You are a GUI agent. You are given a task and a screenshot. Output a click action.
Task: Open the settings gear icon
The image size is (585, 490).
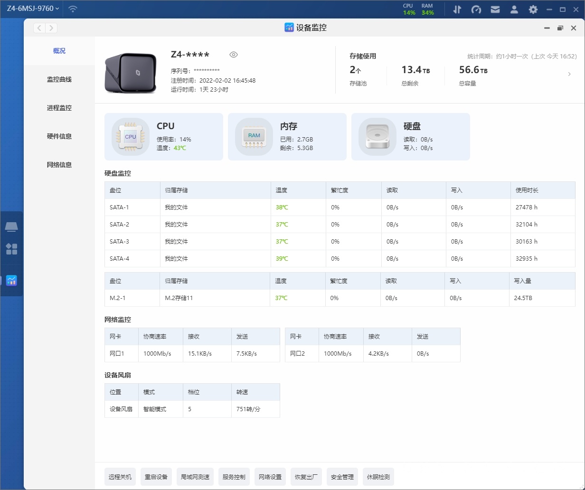click(x=533, y=9)
